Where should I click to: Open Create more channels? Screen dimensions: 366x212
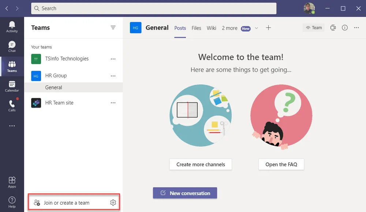tap(200, 164)
